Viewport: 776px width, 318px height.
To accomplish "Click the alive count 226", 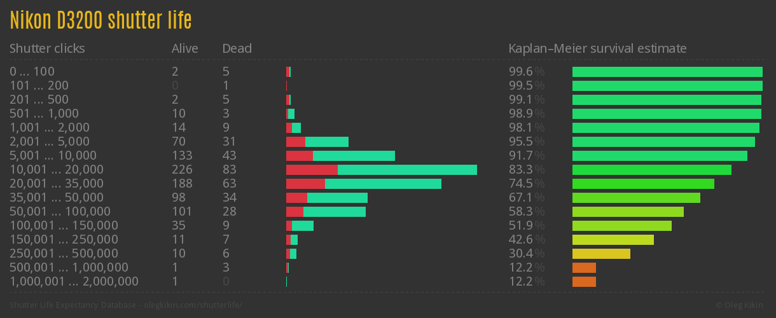I will coord(182,170).
